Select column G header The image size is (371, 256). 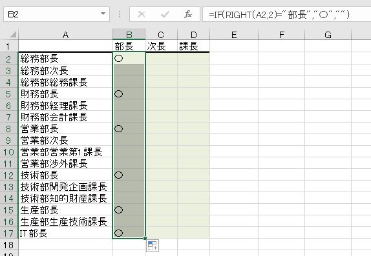(x=328, y=35)
